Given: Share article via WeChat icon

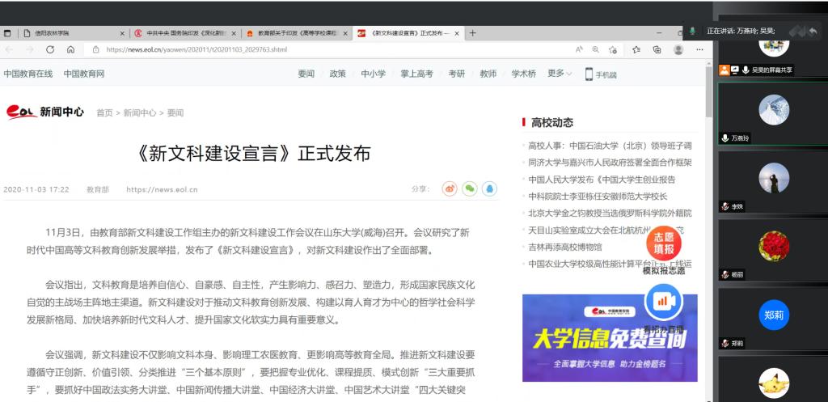Looking at the screenshot, I should [x=469, y=189].
